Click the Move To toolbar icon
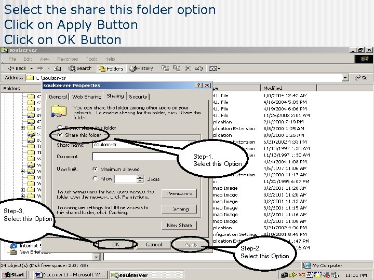The image size is (374, 280). pyautogui.click(x=165, y=68)
